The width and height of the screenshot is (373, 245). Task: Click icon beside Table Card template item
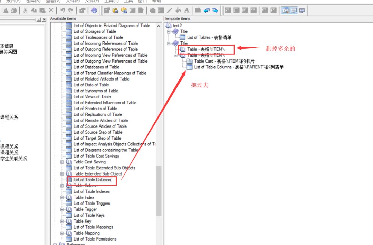pos(190,61)
